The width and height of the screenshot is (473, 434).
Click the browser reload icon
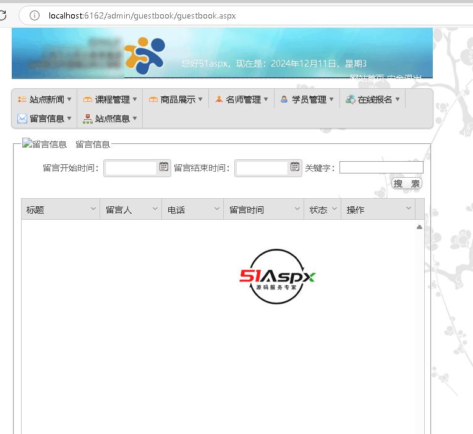(2, 15)
